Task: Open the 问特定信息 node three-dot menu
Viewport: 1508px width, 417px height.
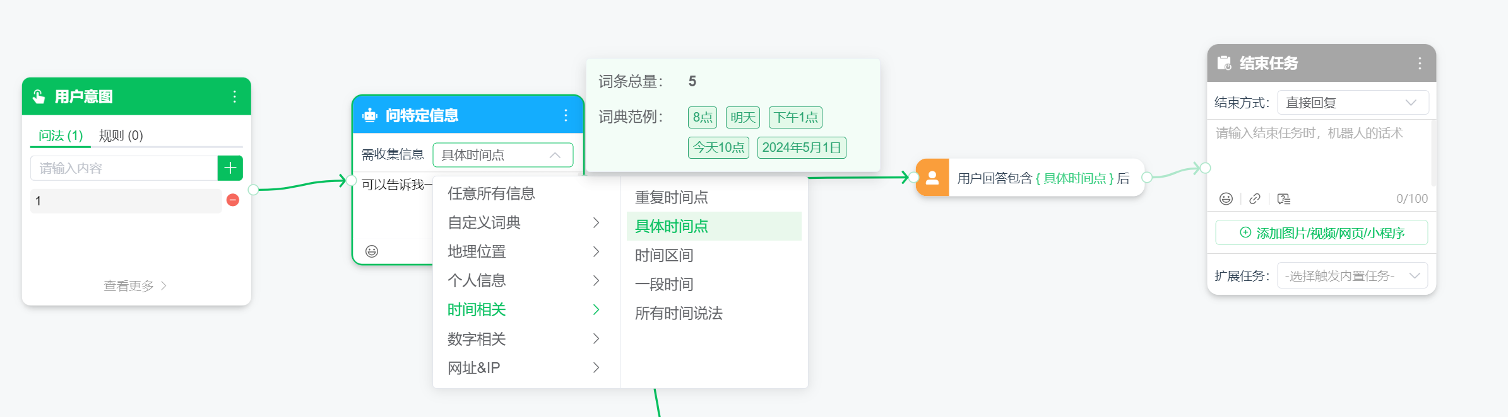Action: tap(566, 115)
